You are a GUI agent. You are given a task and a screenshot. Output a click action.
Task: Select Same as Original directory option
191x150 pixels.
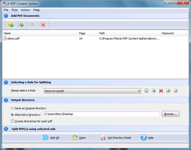[x=12, y=108]
